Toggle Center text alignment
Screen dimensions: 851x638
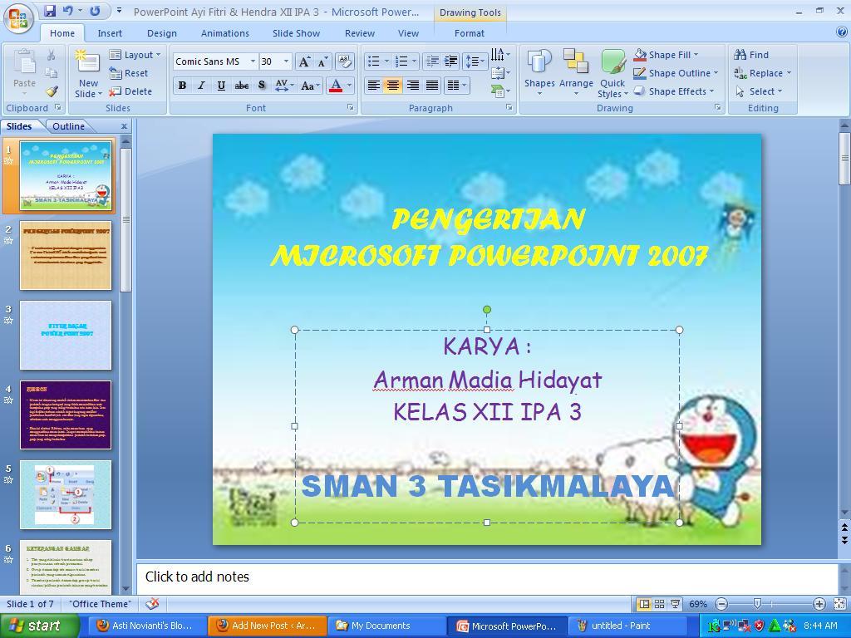[x=393, y=86]
